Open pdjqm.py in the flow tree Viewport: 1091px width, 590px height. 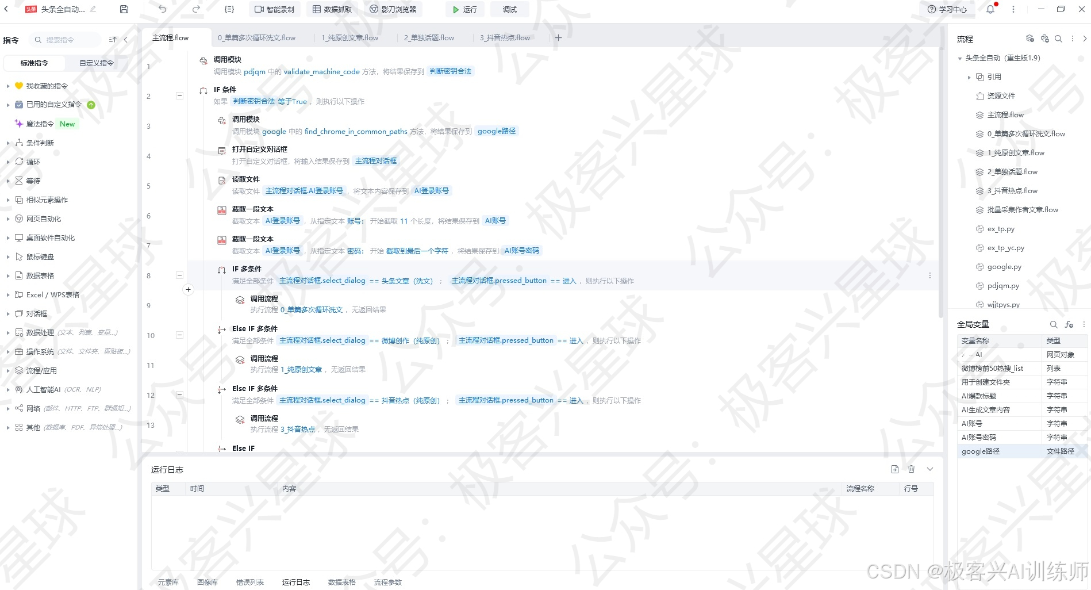[x=1003, y=286]
